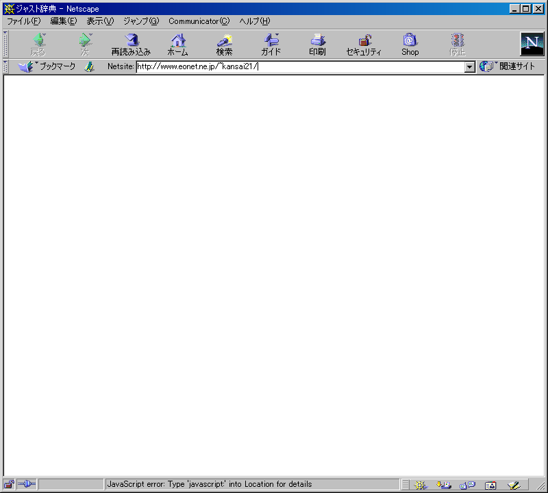Close the Netscape window

click(538, 9)
